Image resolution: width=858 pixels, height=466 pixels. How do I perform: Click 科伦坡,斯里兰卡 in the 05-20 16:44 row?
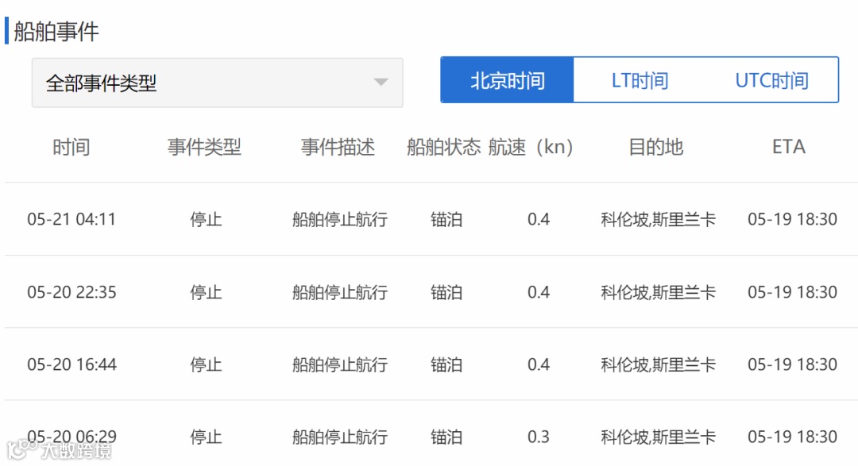click(659, 364)
